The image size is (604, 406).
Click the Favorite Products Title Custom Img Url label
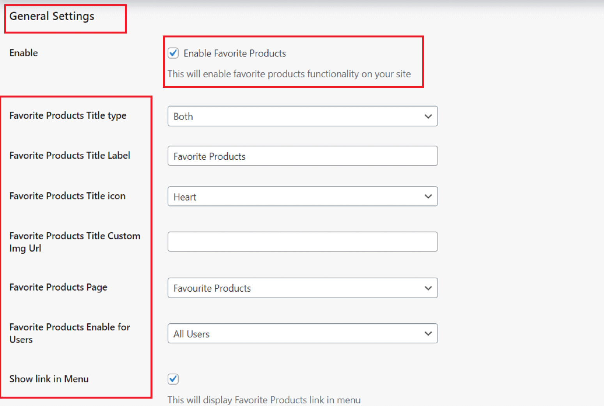[75, 242]
